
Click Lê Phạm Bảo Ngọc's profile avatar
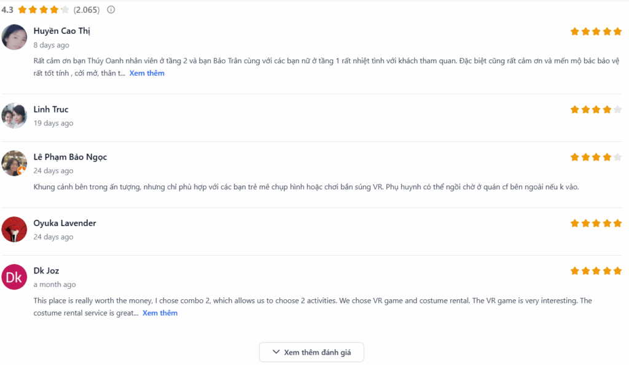pyautogui.click(x=14, y=163)
